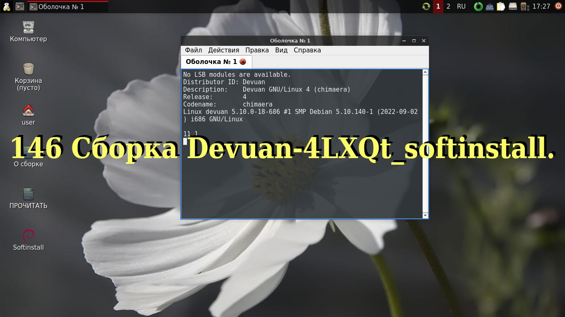565x317 pixels.
Task: Switch to workspace 2 in pager
Action: pos(448,7)
